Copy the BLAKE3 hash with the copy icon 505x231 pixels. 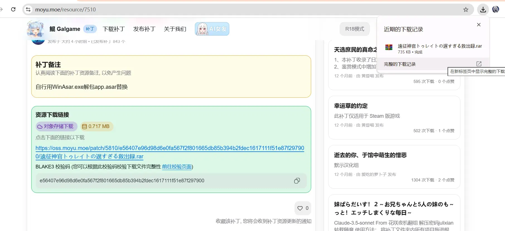coord(297,181)
